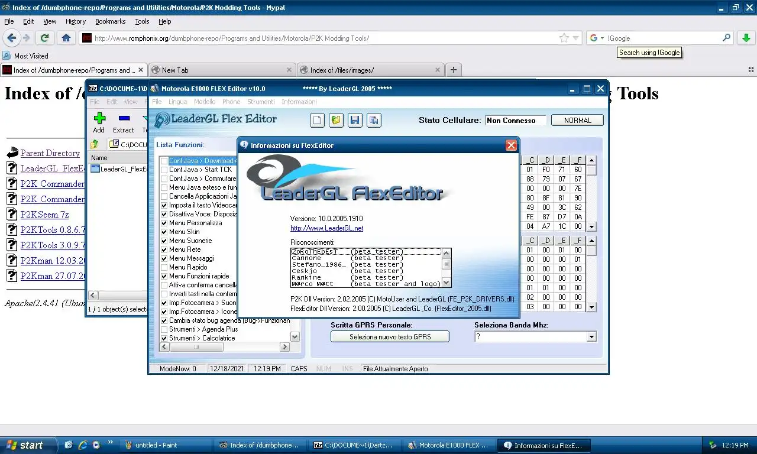Check Menu Java esteso checkbox
The width and height of the screenshot is (757, 454).
(x=164, y=187)
